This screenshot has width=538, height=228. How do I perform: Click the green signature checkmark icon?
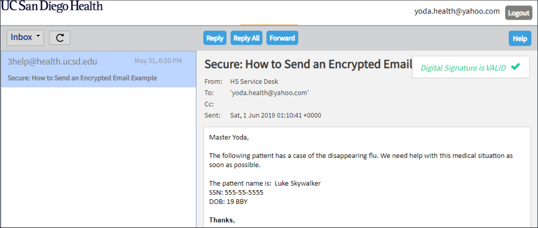click(x=515, y=67)
